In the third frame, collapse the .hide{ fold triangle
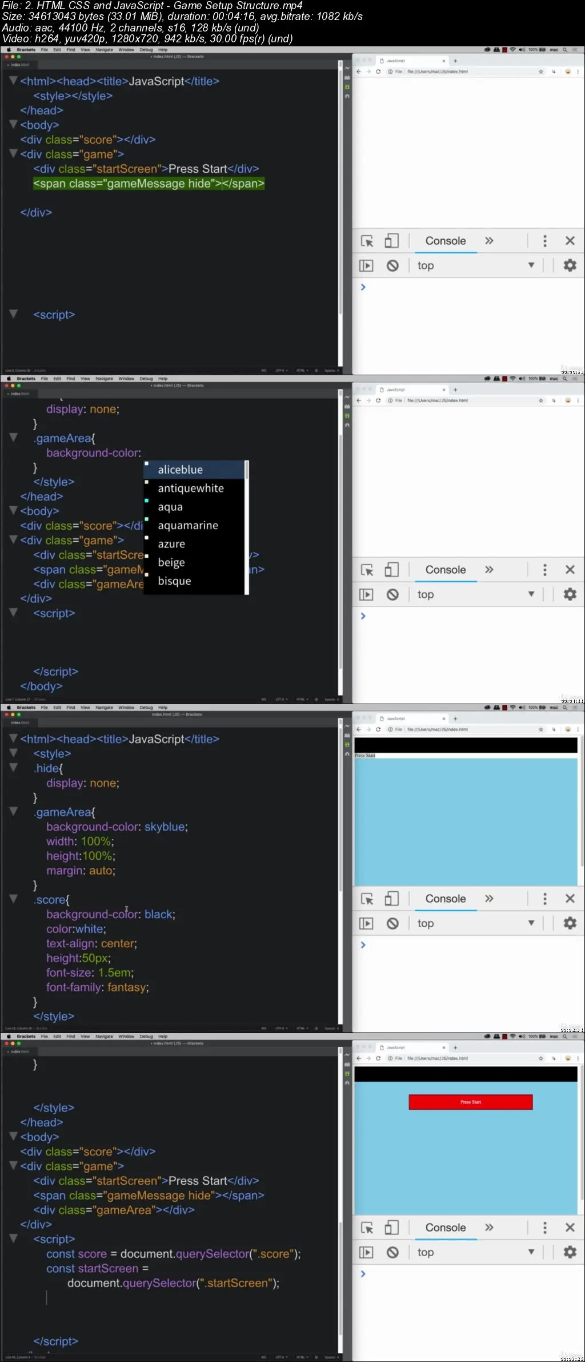 [x=13, y=768]
